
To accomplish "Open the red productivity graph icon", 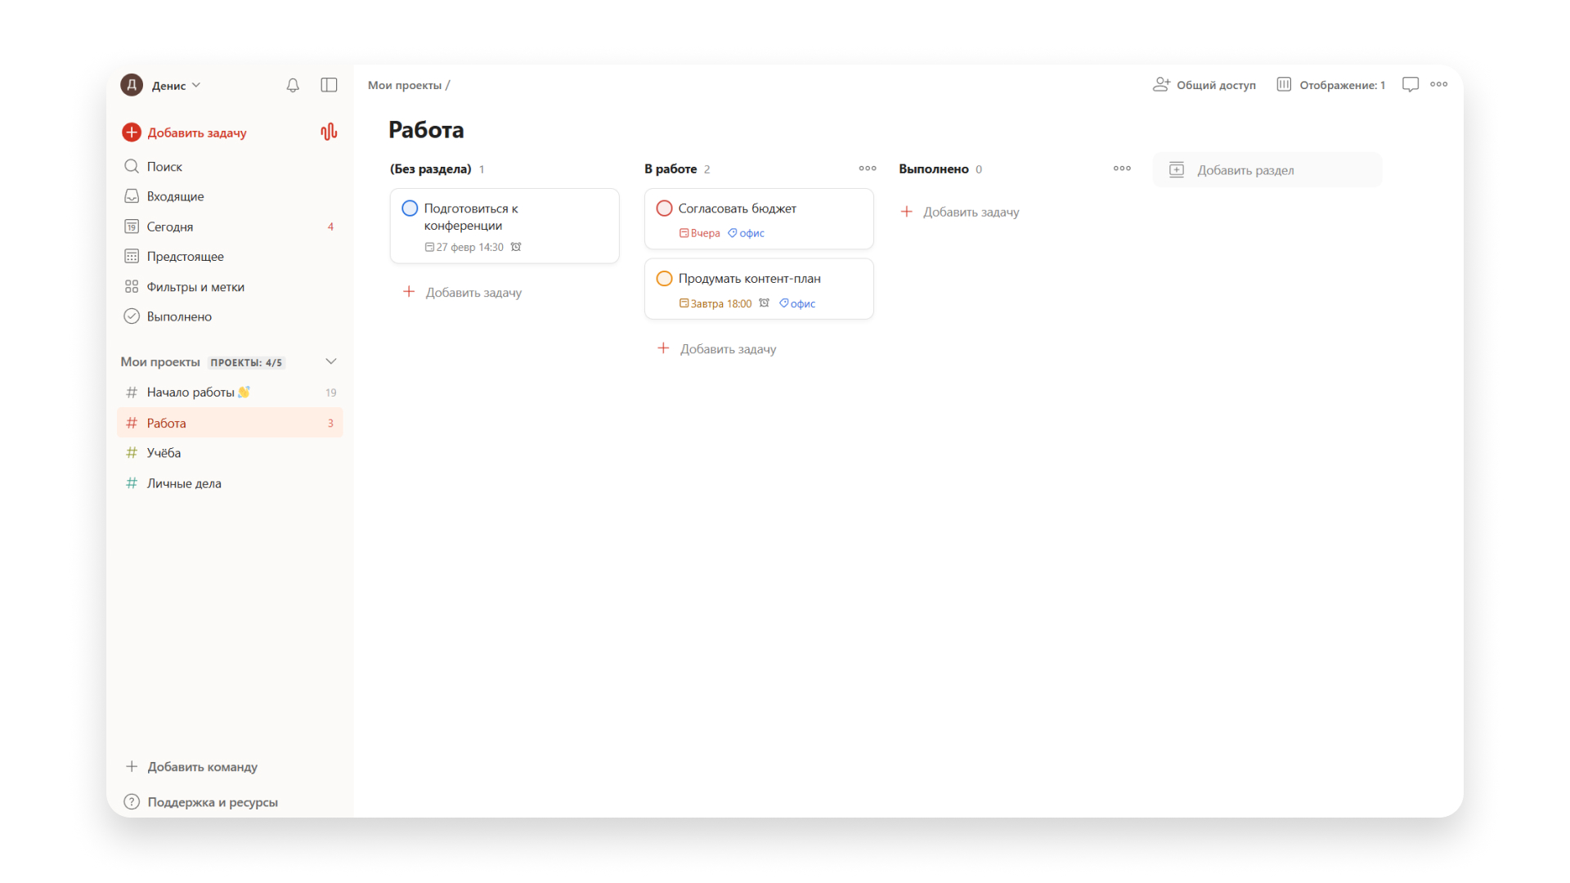I will tap(329, 132).
